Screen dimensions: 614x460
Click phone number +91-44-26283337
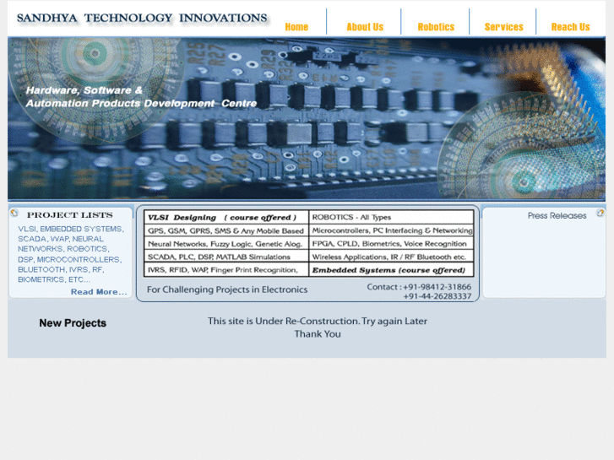[x=437, y=296]
